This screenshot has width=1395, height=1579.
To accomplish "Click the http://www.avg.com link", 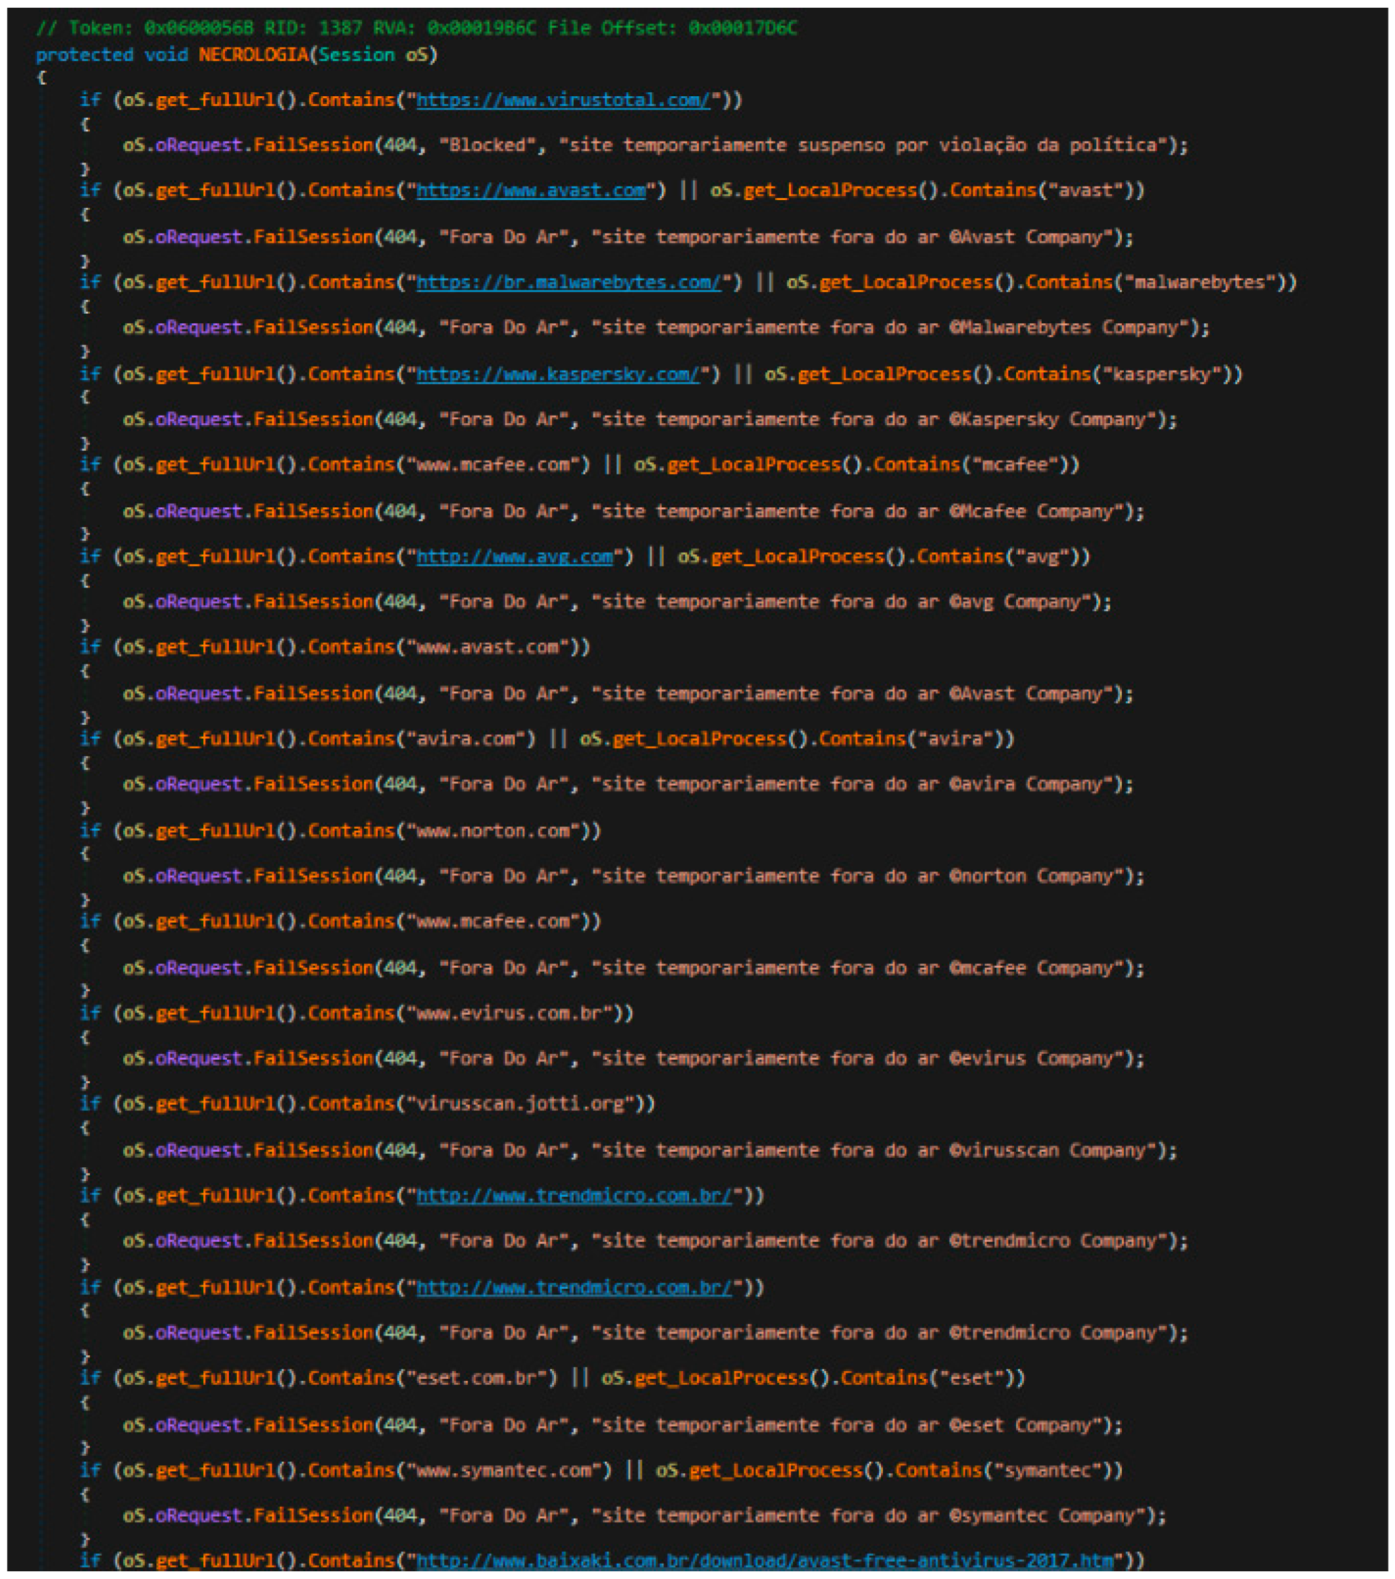I will [x=514, y=557].
